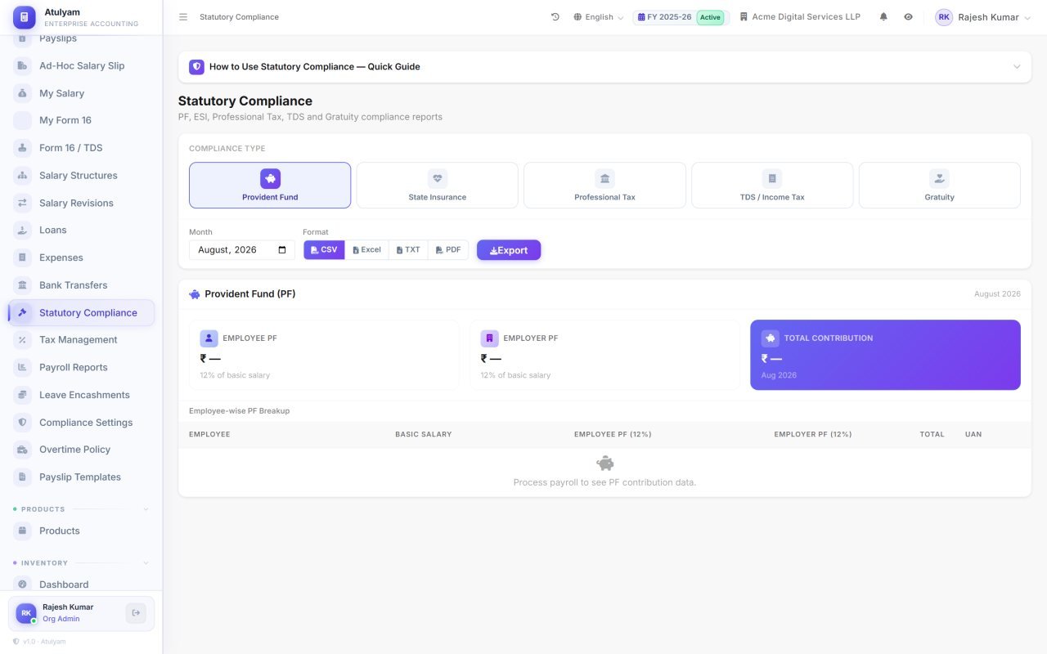
Task: Toggle the eye visibility icon in header
Action: pos(908,17)
